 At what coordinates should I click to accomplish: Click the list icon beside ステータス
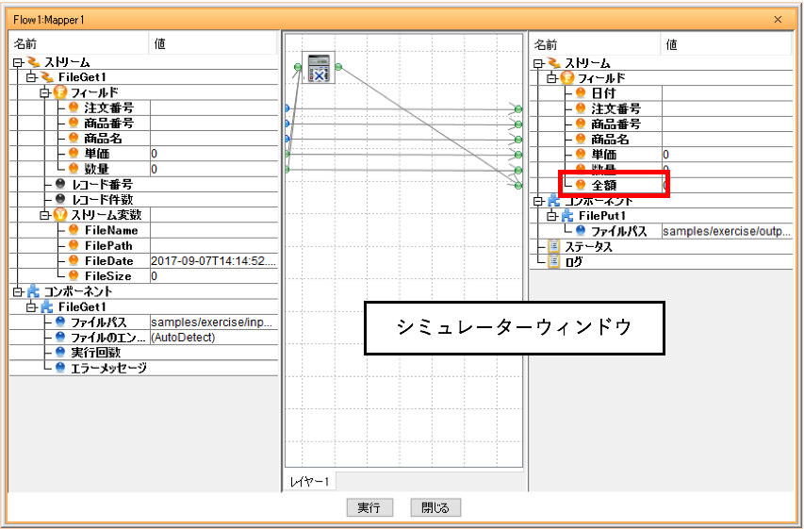[x=554, y=246]
